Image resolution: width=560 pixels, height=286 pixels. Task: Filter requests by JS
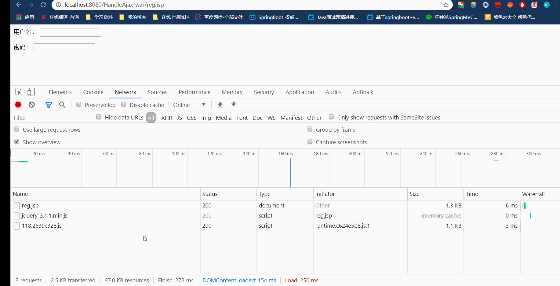(x=180, y=118)
